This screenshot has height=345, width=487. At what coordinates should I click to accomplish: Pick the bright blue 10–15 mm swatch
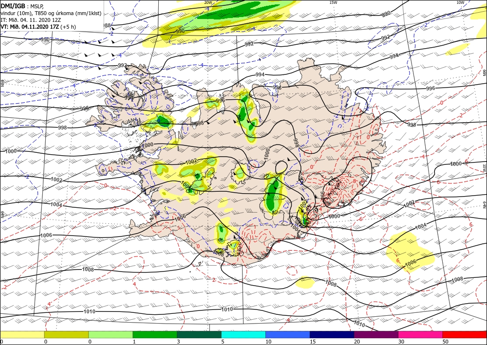[288, 334]
